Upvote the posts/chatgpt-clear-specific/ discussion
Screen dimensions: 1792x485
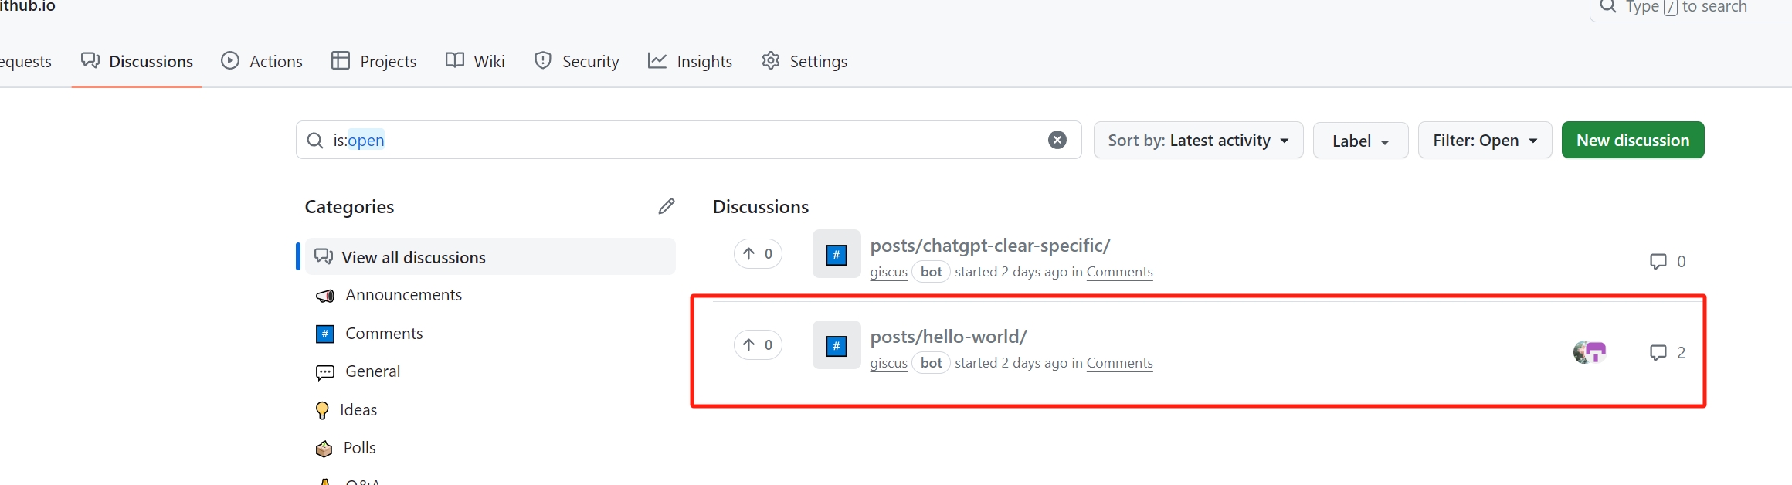point(758,254)
